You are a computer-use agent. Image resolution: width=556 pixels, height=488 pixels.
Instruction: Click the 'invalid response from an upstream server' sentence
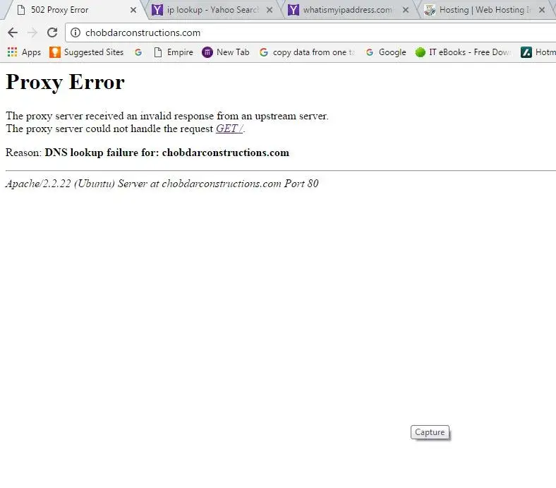click(167, 116)
